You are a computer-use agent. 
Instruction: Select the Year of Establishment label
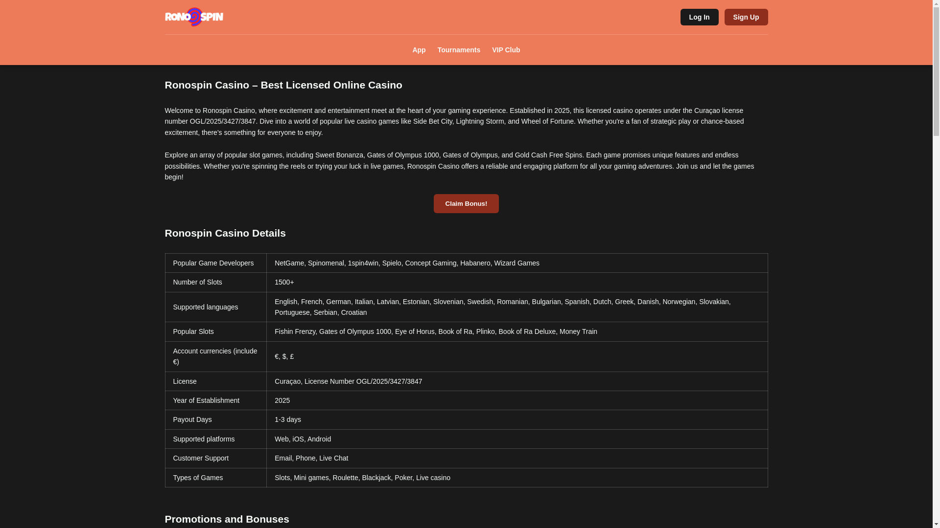tap(216, 400)
